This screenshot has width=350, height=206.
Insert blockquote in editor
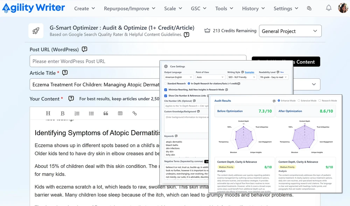pyautogui.click(x=106, y=113)
